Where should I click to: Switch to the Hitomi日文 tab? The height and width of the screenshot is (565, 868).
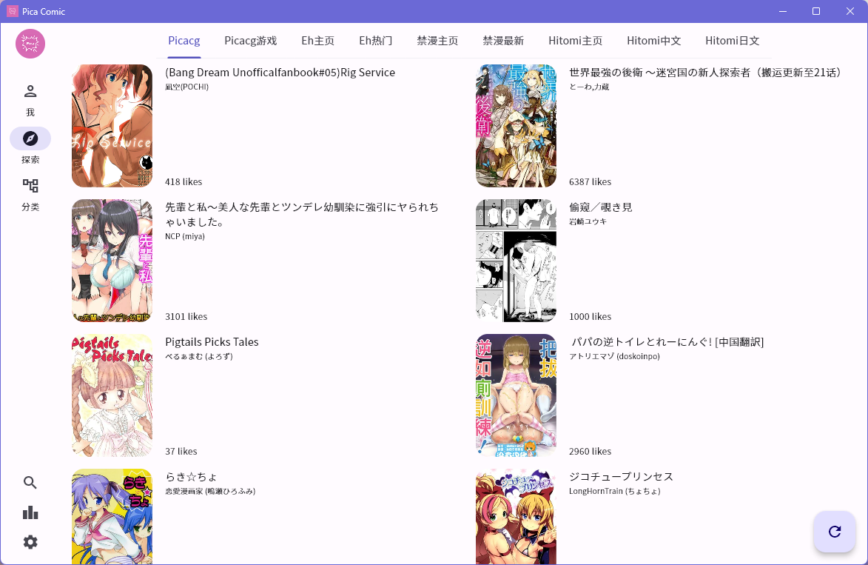[x=733, y=41]
